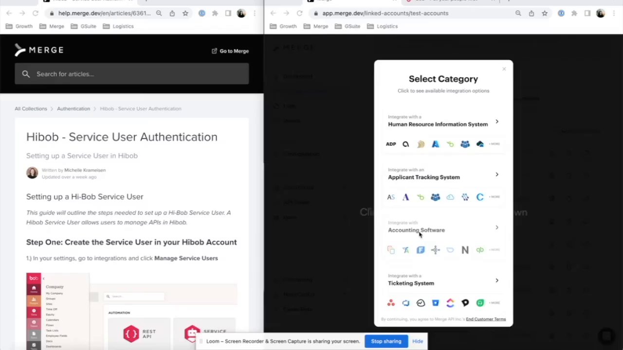This screenshot has height=350, width=623.
Task: Select the green QuickBooks icon in Accounting row
Action: [x=480, y=250]
